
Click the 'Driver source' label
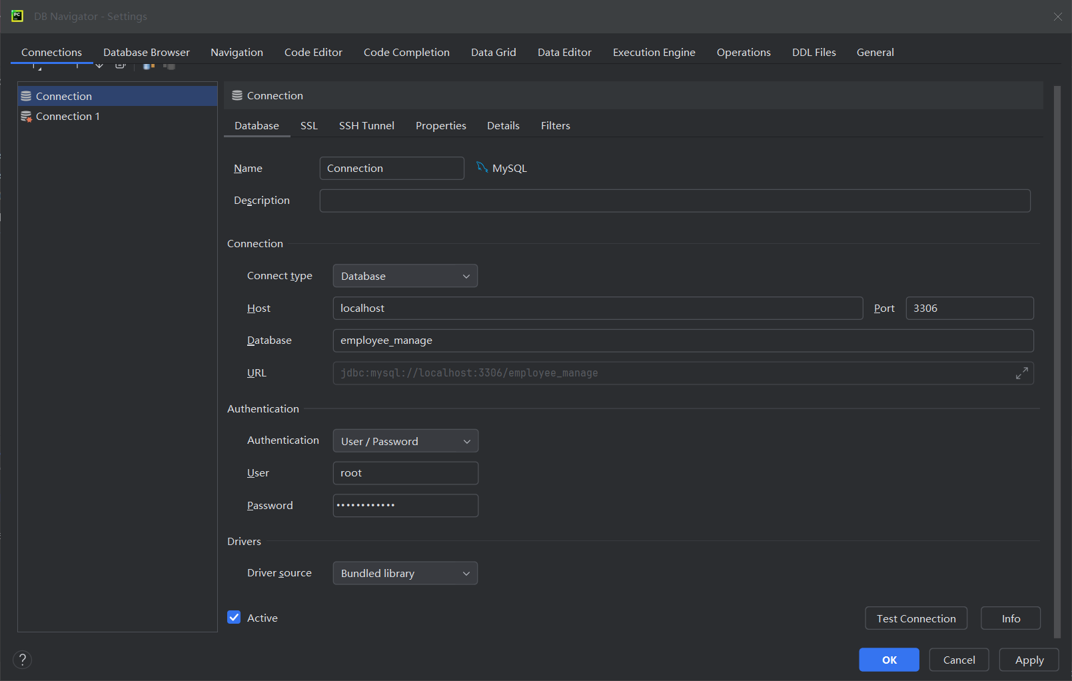(279, 572)
